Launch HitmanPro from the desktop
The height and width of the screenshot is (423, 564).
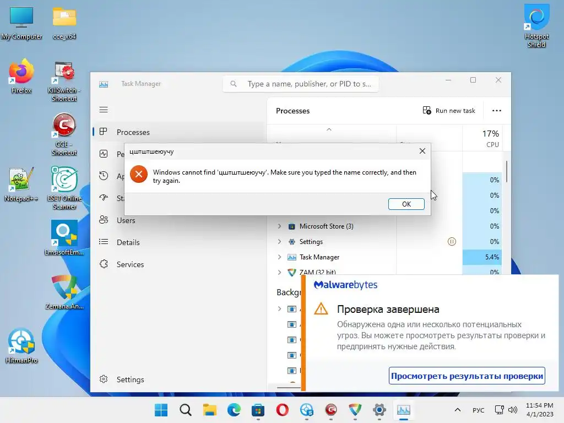[21, 345]
